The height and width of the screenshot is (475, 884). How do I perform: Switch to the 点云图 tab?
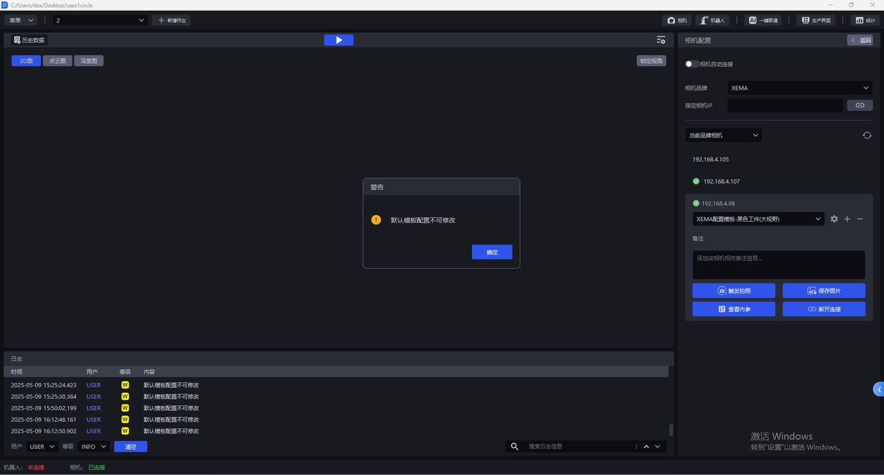(x=57, y=61)
